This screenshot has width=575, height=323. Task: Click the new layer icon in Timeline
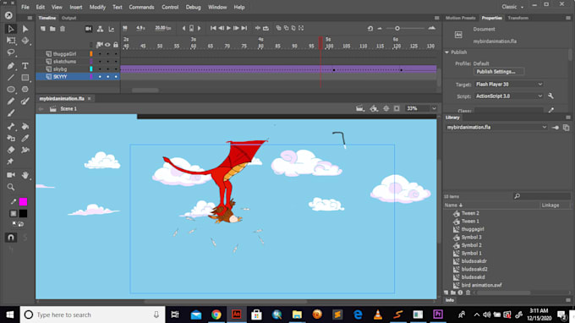pyautogui.click(x=43, y=29)
